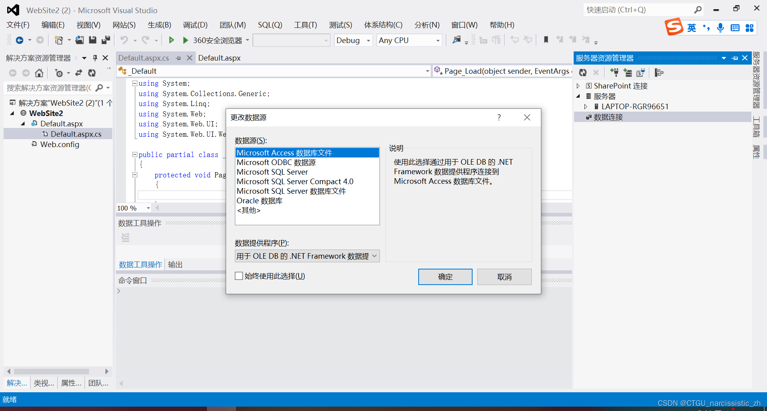Expand the LAPTOP-RGR96651 node
This screenshot has width=767, height=411.
(x=586, y=106)
